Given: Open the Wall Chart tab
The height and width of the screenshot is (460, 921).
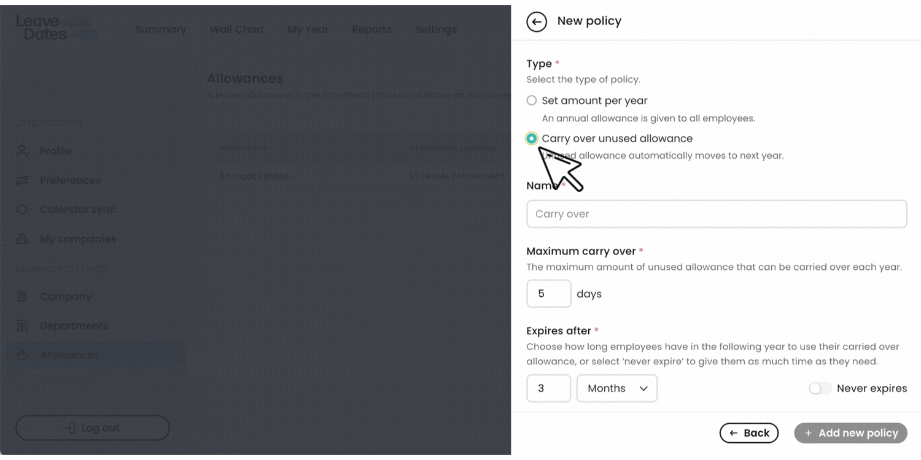Looking at the screenshot, I should click(x=236, y=29).
